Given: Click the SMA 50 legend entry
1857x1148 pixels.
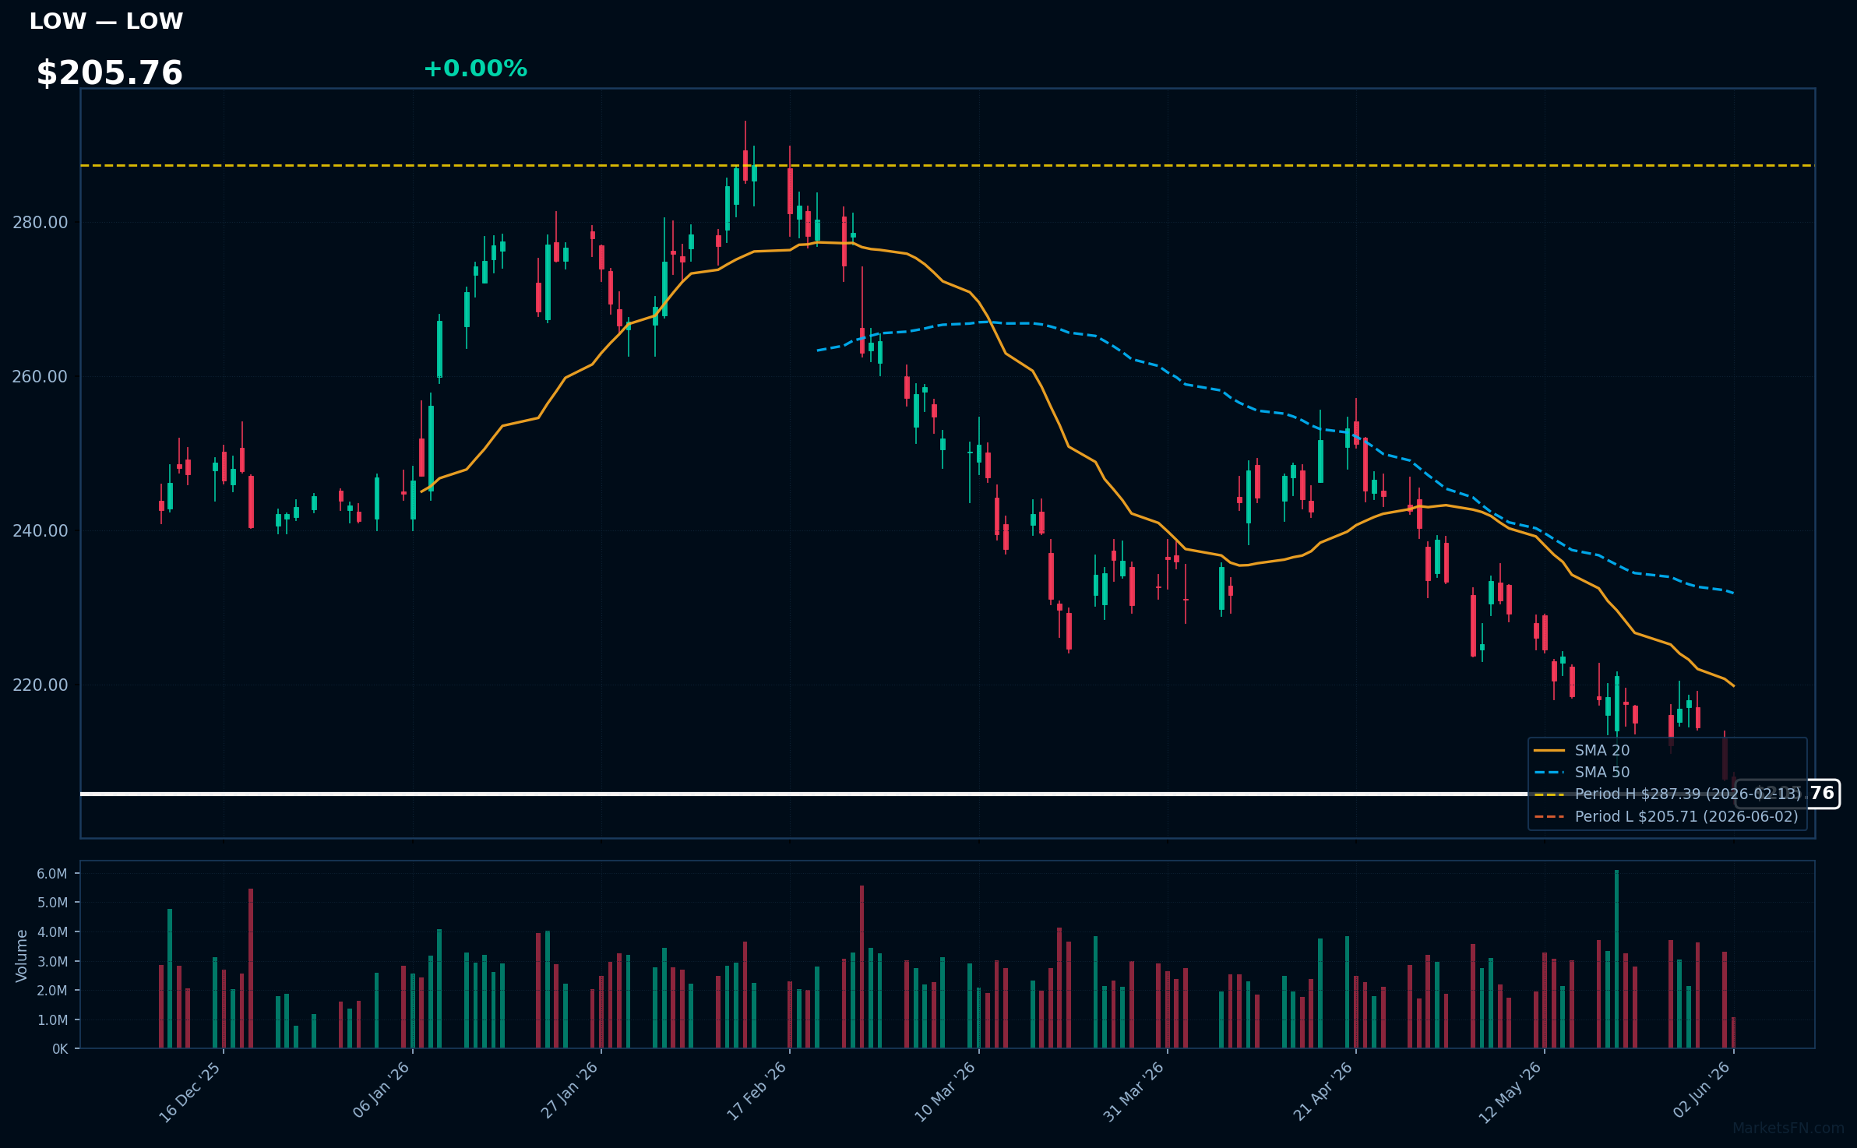Looking at the screenshot, I should [x=1581, y=772].
